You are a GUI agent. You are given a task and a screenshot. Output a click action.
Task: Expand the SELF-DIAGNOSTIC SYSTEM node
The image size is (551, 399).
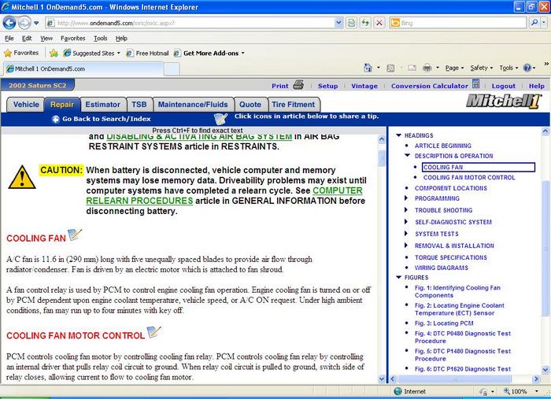[x=406, y=222]
